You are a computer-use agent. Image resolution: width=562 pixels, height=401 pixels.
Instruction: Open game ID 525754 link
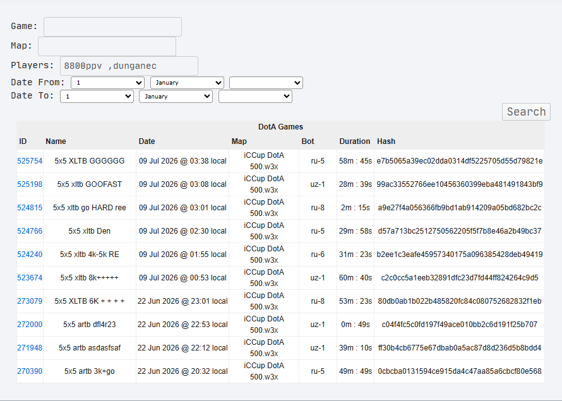click(30, 161)
